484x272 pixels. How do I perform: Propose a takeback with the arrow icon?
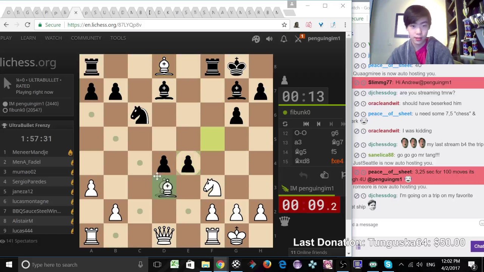coord(303,175)
